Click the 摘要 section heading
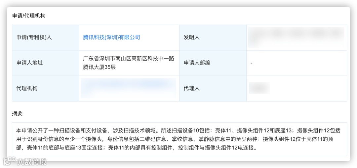The height and width of the screenshot is (168, 357). click(x=17, y=114)
